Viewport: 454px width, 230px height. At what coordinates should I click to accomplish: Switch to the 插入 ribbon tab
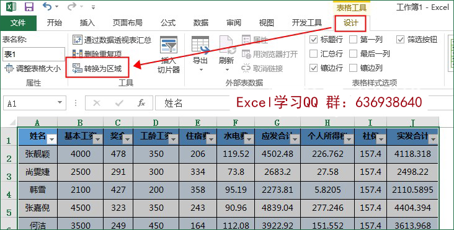pos(87,22)
